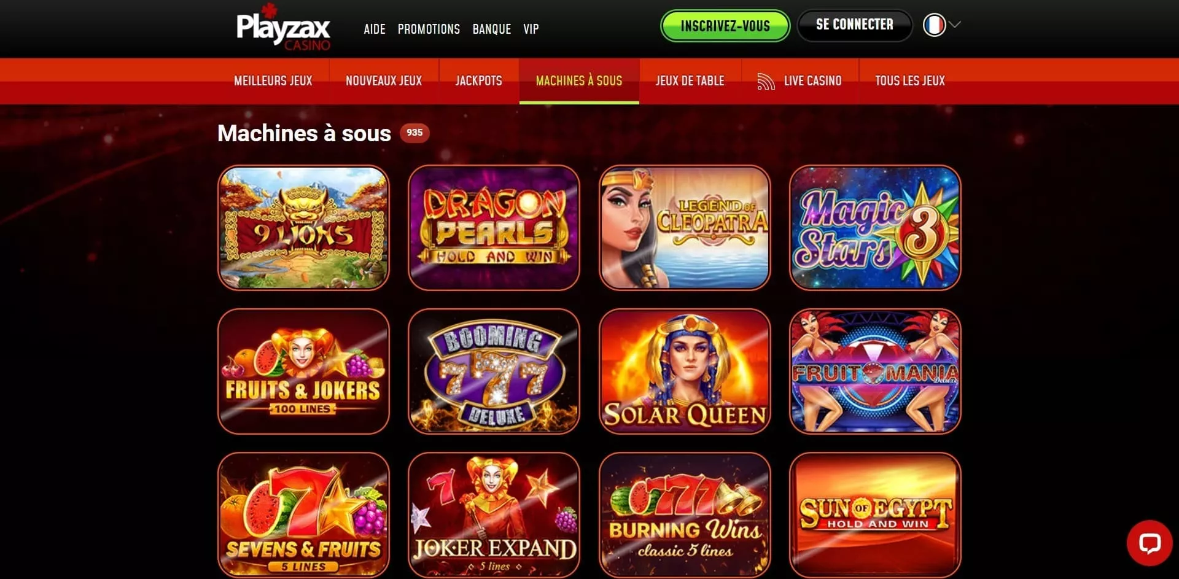Open the live chat bubble icon
This screenshot has width=1179, height=579.
tap(1149, 543)
